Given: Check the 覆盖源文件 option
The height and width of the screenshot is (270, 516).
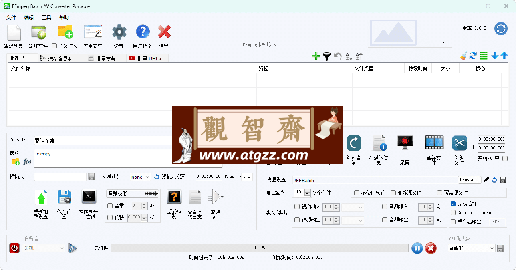Looking at the screenshot, I should pyautogui.click(x=439, y=193).
